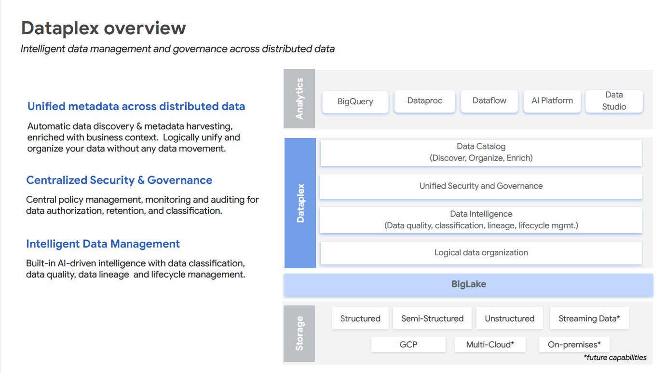Click the vertical Analytics label
Screen dimensions: 666x373
click(299, 99)
